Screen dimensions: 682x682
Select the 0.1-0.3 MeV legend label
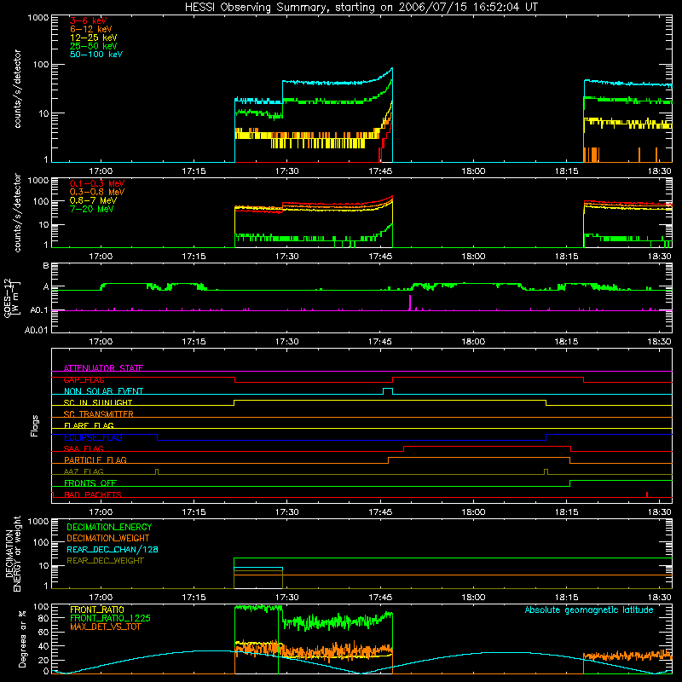pyautogui.click(x=97, y=183)
